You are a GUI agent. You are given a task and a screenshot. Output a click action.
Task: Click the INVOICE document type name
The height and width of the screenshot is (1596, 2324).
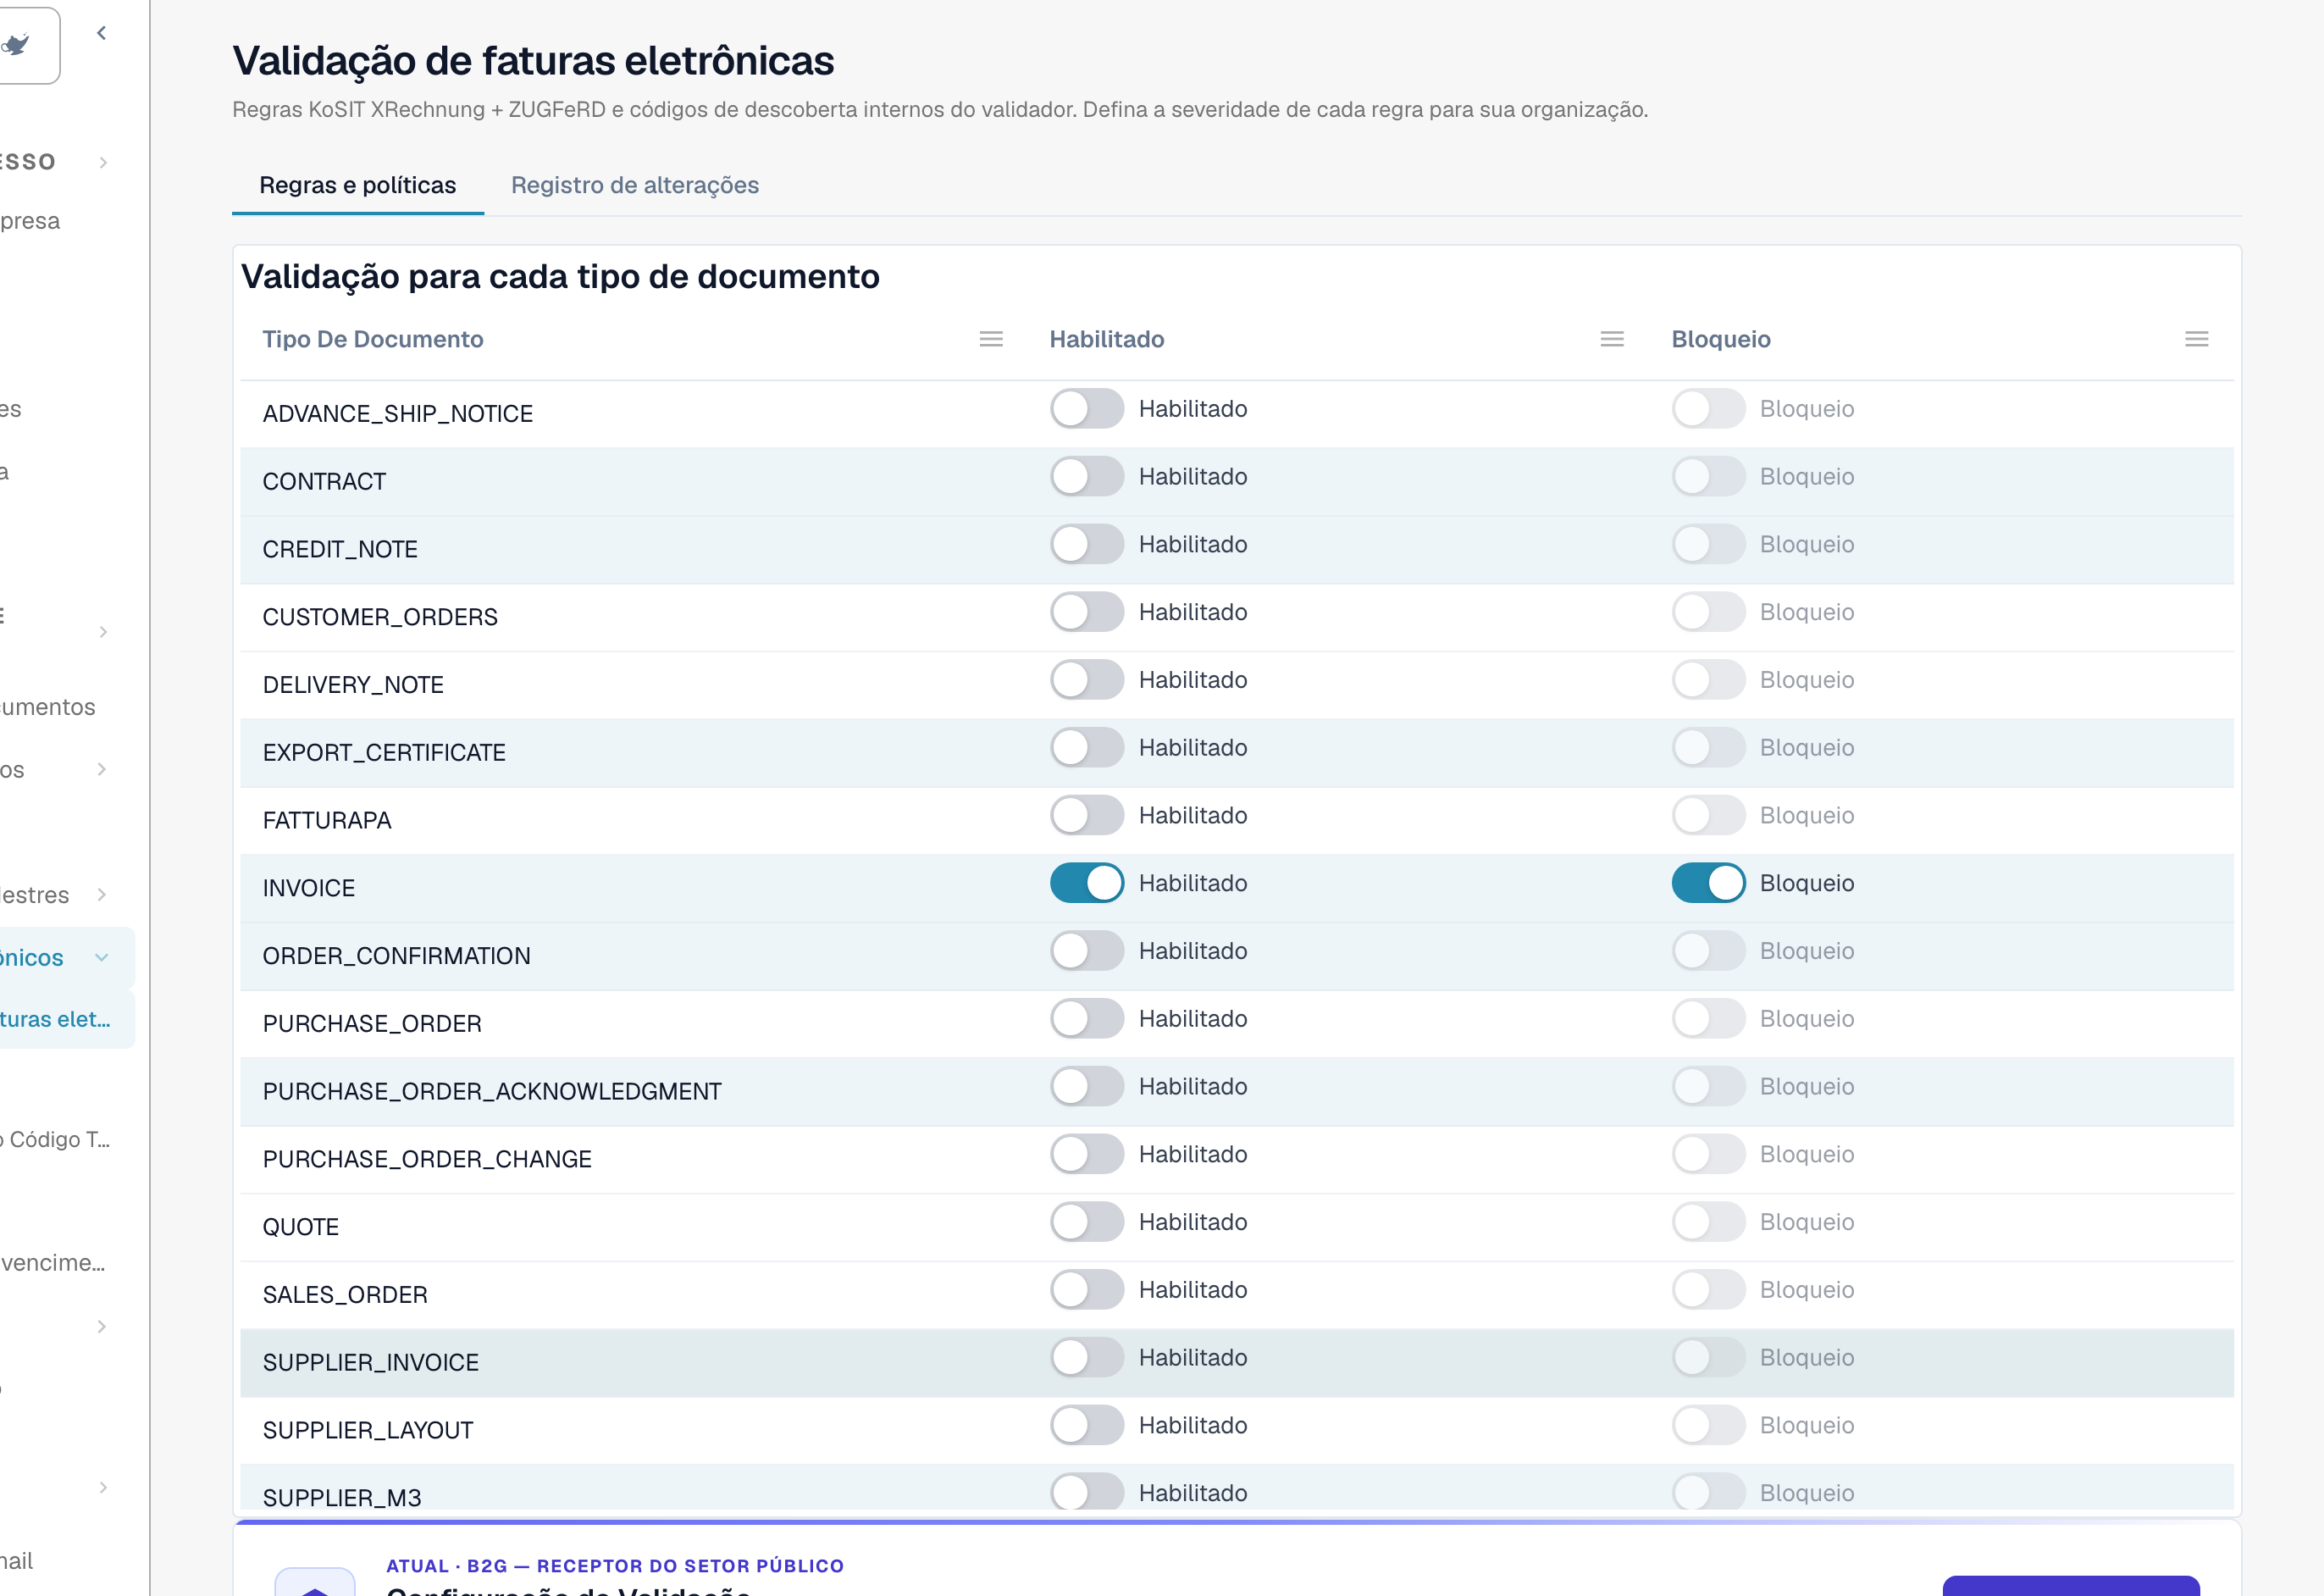pos(309,888)
